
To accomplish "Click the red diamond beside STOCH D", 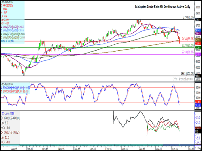I will pos(2,92).
